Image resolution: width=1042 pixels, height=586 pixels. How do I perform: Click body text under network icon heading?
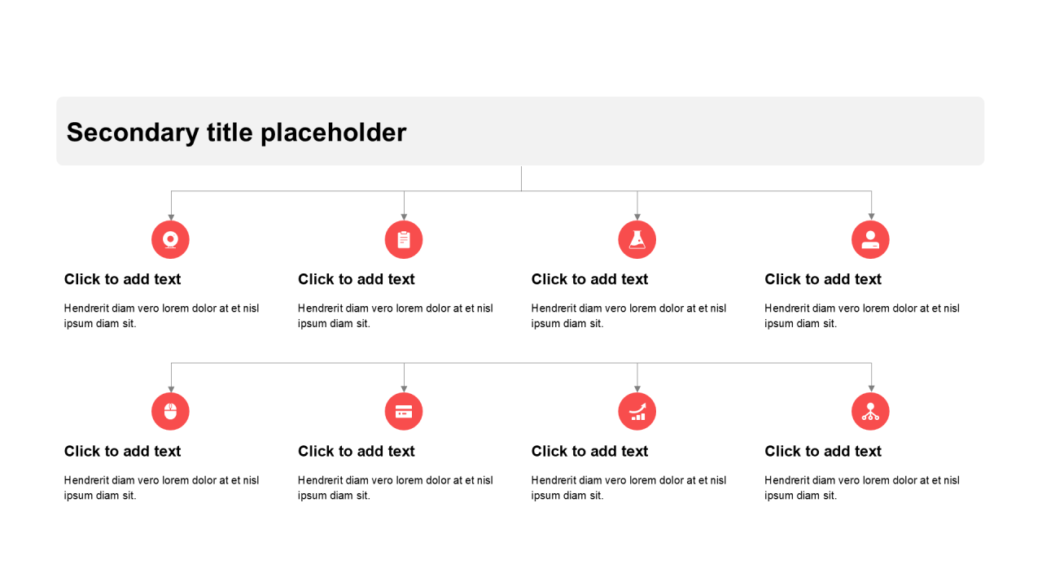(862, 488)
